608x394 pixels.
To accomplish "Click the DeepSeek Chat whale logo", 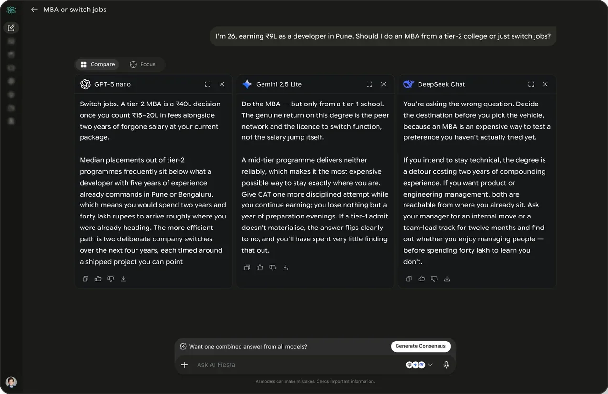I will coord(409,84).
